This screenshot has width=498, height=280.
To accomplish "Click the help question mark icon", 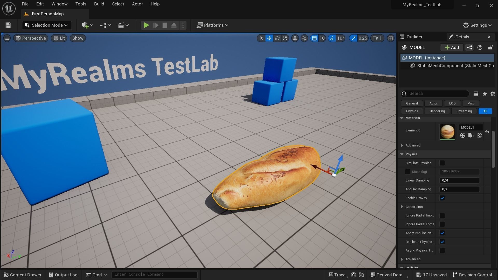I will 480,47.
